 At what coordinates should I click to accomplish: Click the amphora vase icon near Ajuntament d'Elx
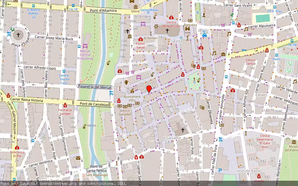126,83
